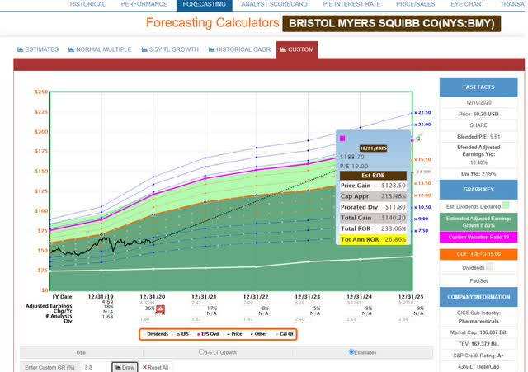This screenshot has height=372, width=528.
Task: Click the Tot Ann ROR 26.86% row
Action: 373,239
